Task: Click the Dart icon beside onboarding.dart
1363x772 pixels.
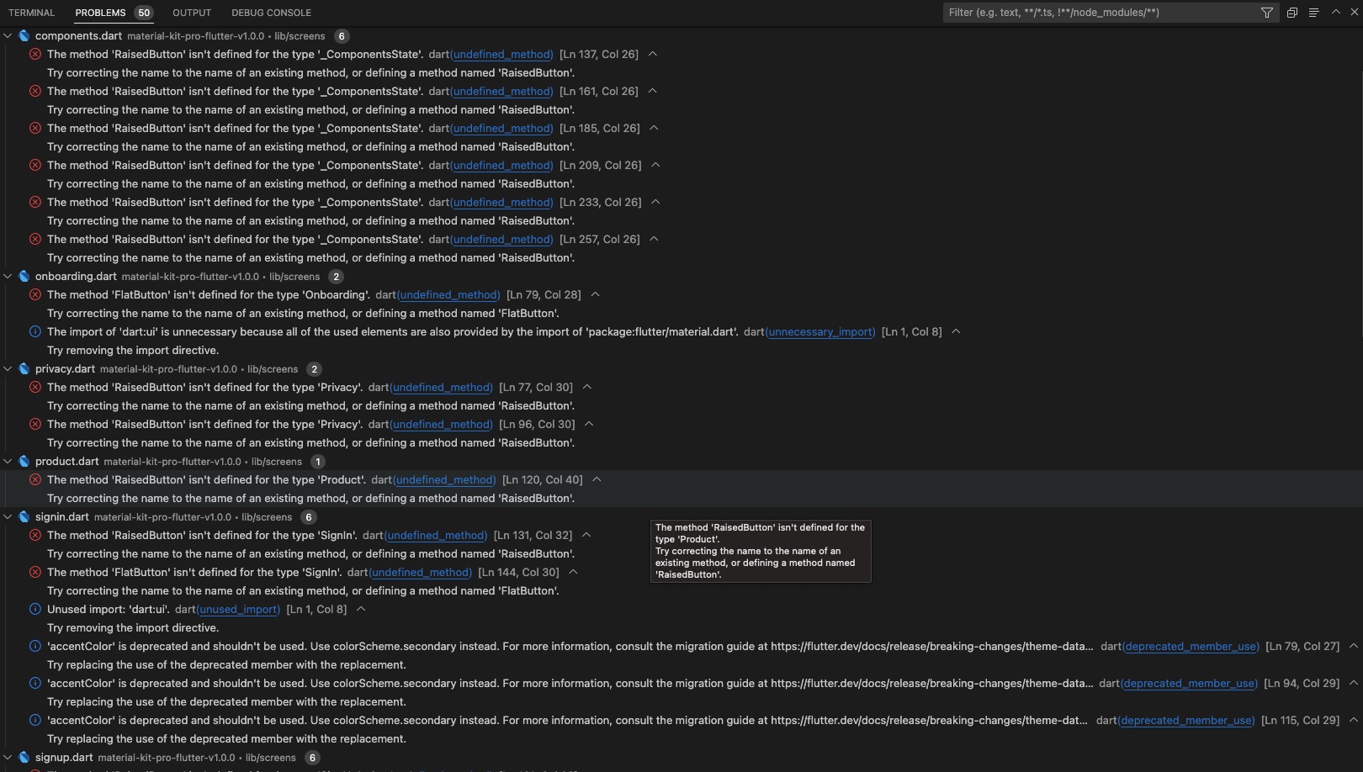Action: coord(22,276)
